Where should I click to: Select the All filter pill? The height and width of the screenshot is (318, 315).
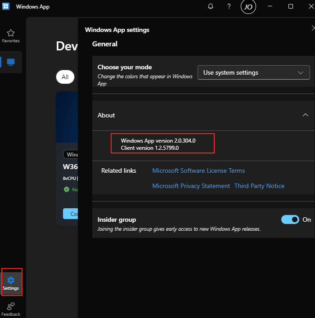[65, 77]
